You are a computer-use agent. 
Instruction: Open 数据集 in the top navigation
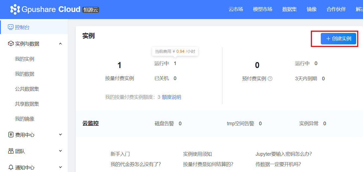[289, 9]
